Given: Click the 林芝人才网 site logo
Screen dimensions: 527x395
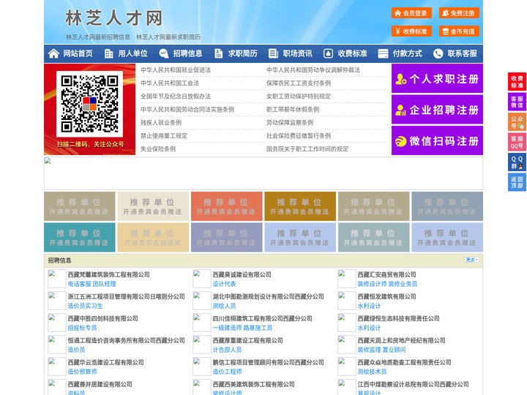Looking at the screenshot, I should click(x=114, y=18).
